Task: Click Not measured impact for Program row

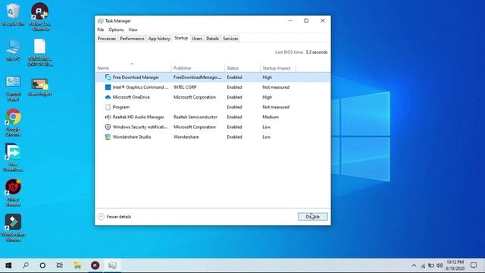Action: click(276, 107)
